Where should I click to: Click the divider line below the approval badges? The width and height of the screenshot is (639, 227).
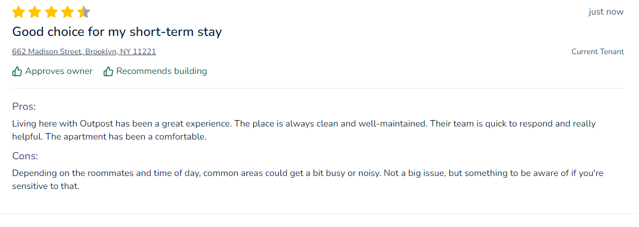318,88
